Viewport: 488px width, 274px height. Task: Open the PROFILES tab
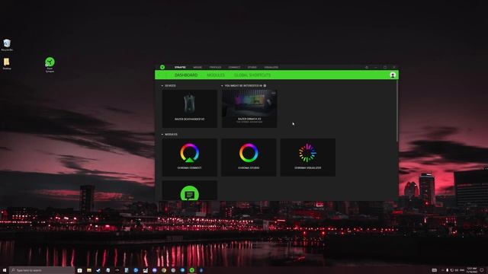pyautogui.click(x=215, y=67)
